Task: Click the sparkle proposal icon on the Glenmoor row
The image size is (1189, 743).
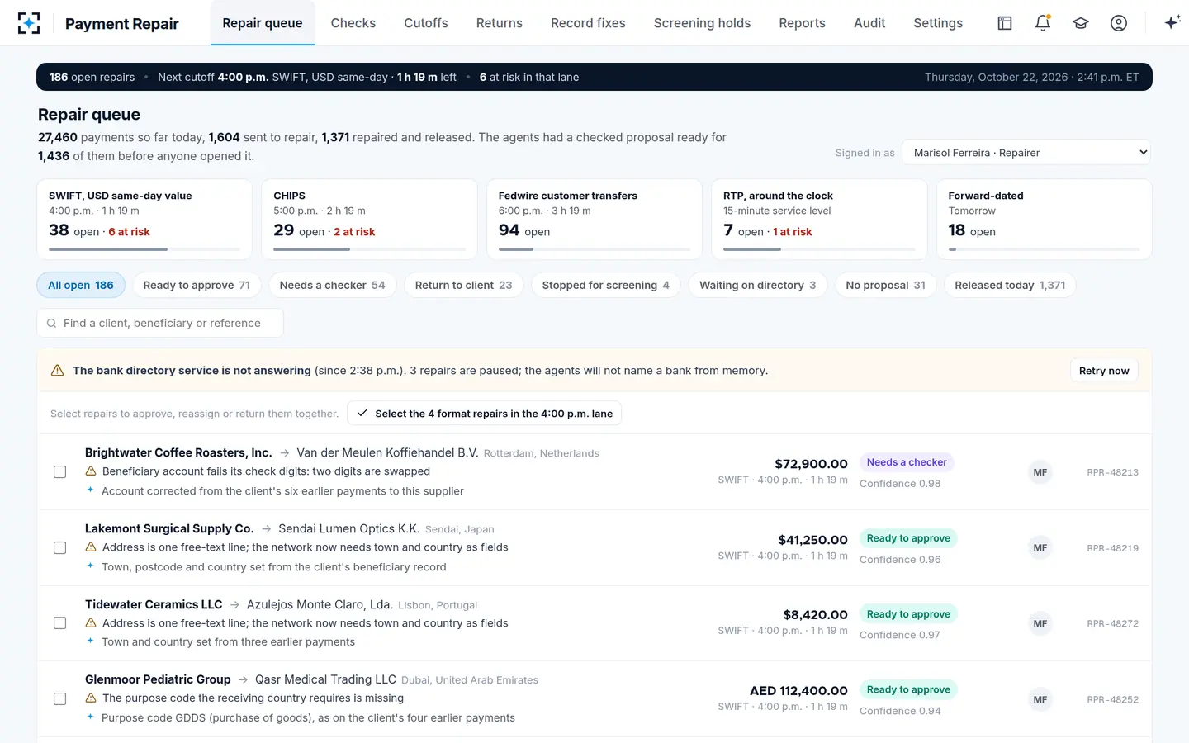Action: 91,717
